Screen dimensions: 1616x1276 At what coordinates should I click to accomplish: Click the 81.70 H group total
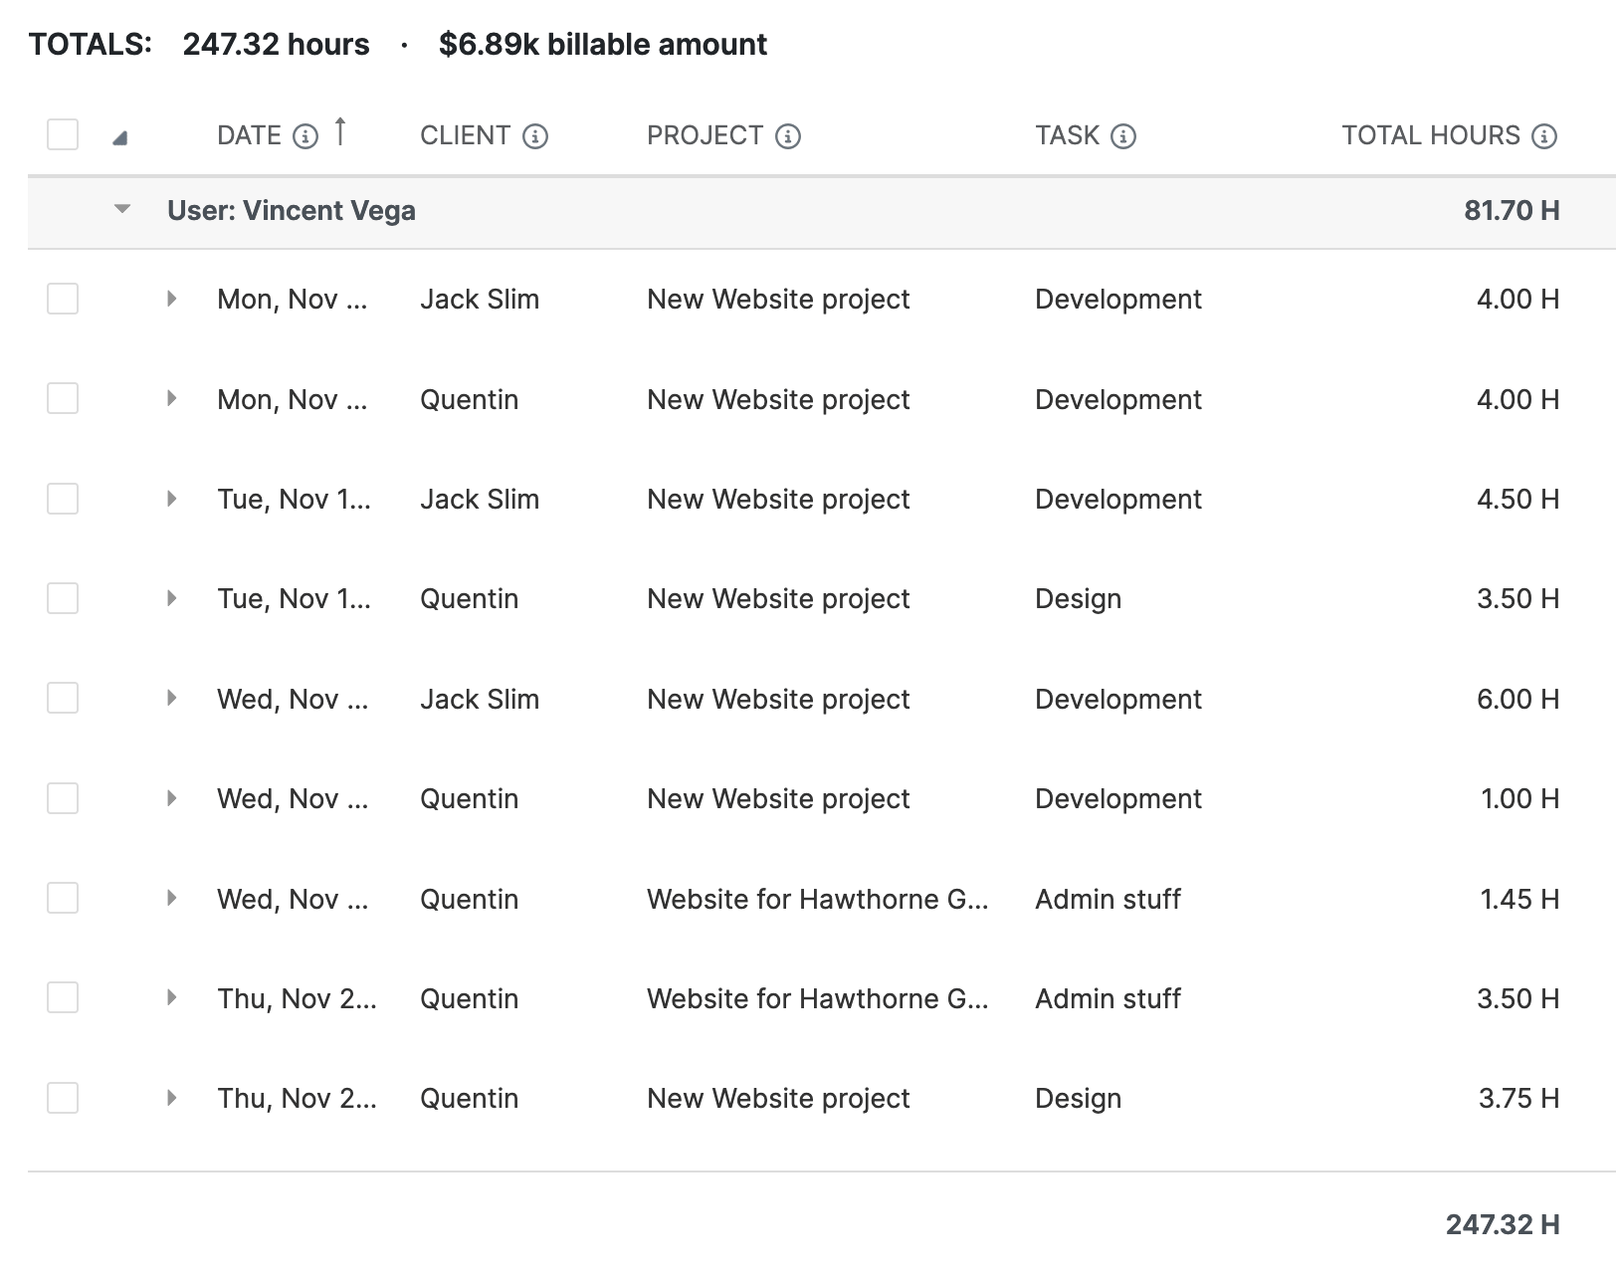click(1511, 211)
